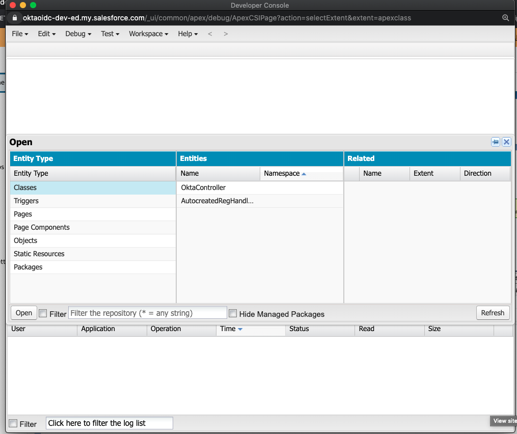Expand the Debug menu dropdown
The image size is (517, 434).
(78, 34)
